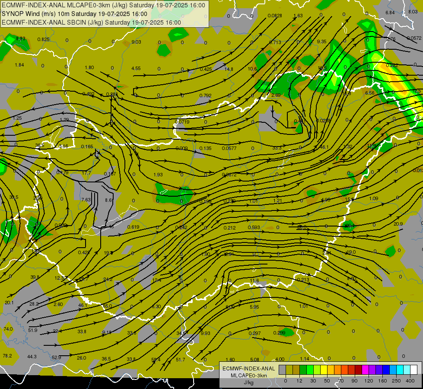
Task: Click the cyan legend swatch
Action: point(400,370)
